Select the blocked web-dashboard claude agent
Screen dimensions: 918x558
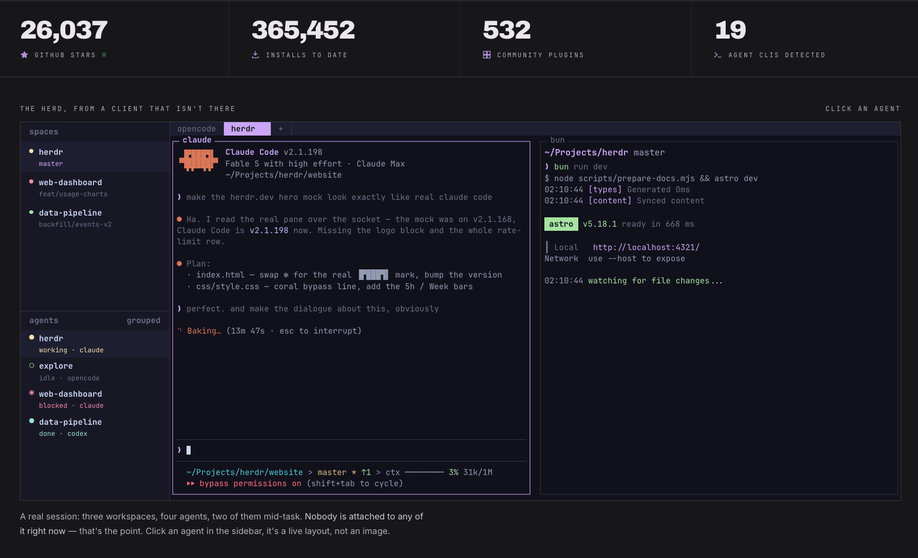[95, 399]
